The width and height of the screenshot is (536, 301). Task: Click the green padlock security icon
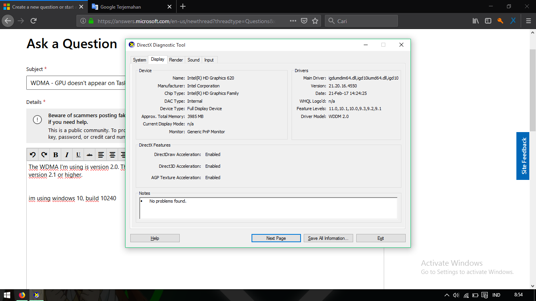(91, 21)
